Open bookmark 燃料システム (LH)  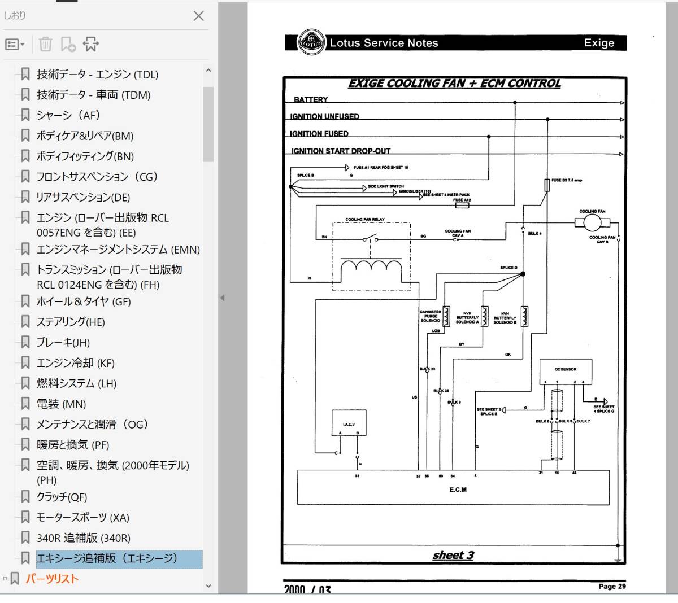[x=77, y=383]
